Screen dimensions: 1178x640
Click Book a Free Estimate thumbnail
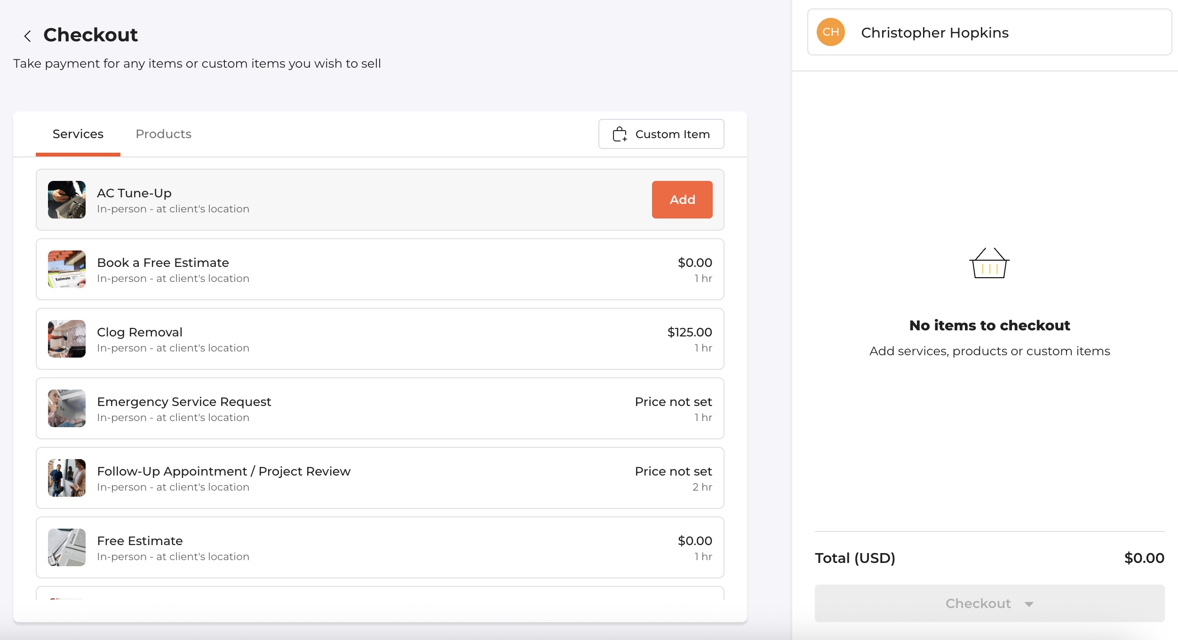(x=67, y=269)
